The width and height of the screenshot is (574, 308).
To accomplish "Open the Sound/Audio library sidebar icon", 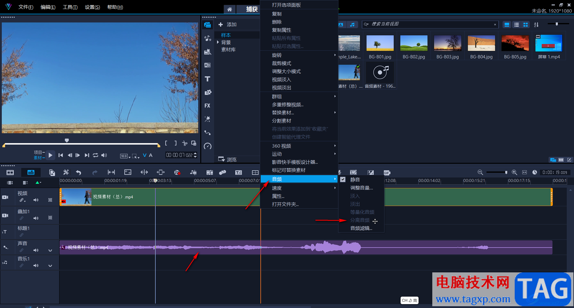I will 207,38.
